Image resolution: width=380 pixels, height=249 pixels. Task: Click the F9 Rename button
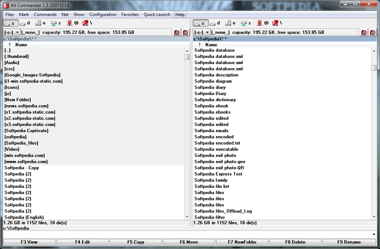coord(349,242)
